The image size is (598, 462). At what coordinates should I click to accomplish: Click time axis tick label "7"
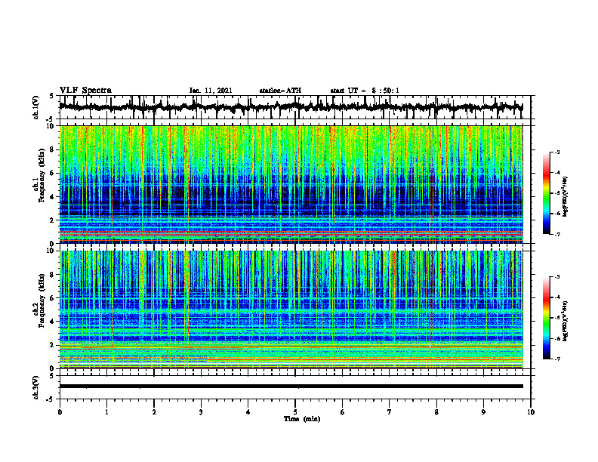390,412
